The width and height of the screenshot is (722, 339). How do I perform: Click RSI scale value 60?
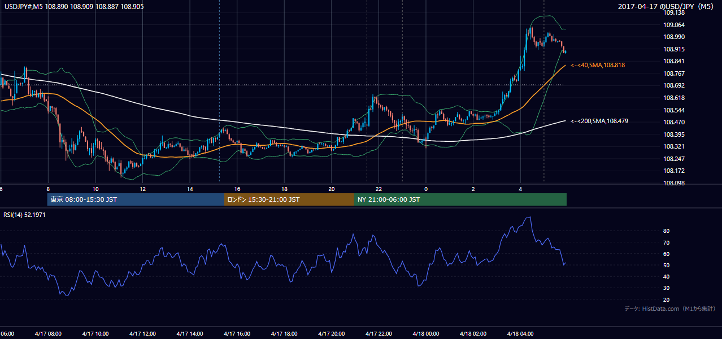tap(667, 254)
